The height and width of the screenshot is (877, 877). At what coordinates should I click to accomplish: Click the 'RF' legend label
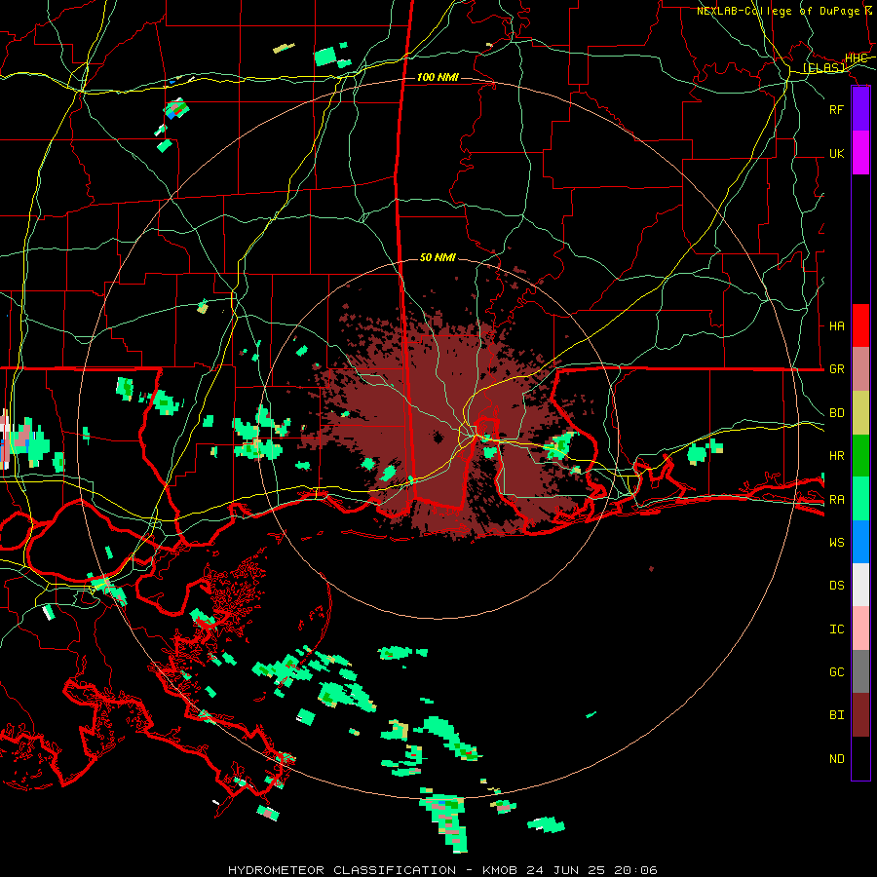(837, 110)
